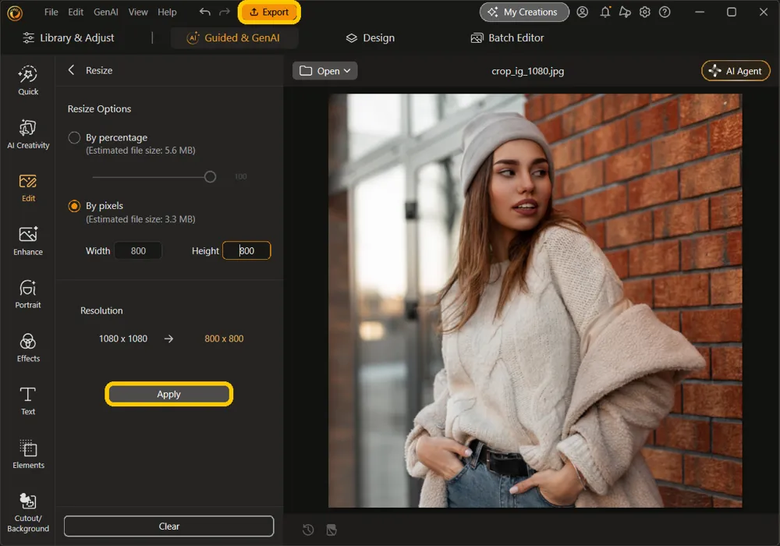
Task: Click the app logo icon
Action: pyautogui.click(x=14, y=13)
